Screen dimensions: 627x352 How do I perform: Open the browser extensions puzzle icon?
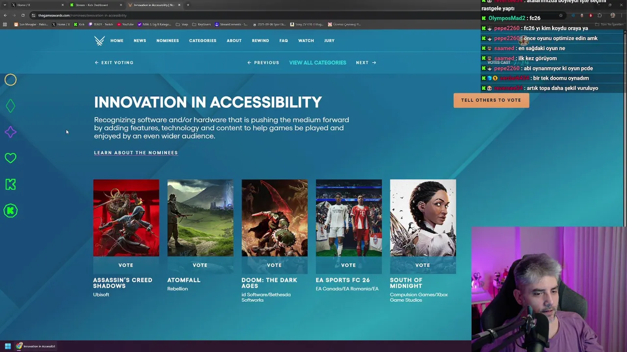pyautogui.click(x=600, y=15)
